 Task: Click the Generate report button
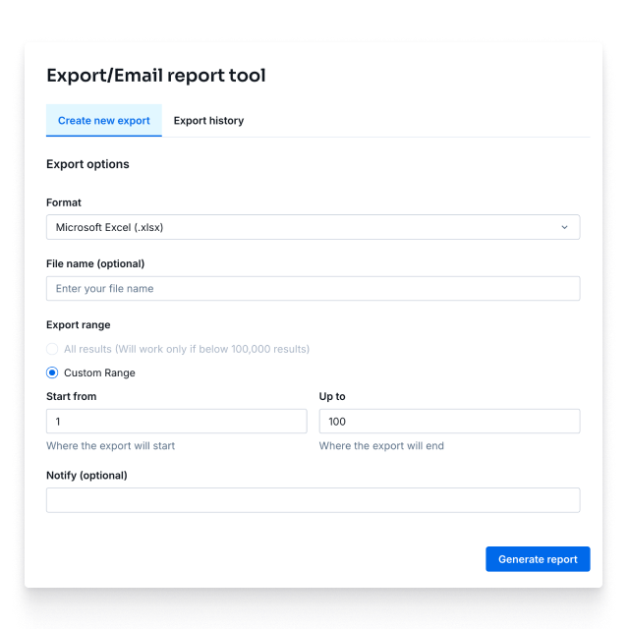538,559
